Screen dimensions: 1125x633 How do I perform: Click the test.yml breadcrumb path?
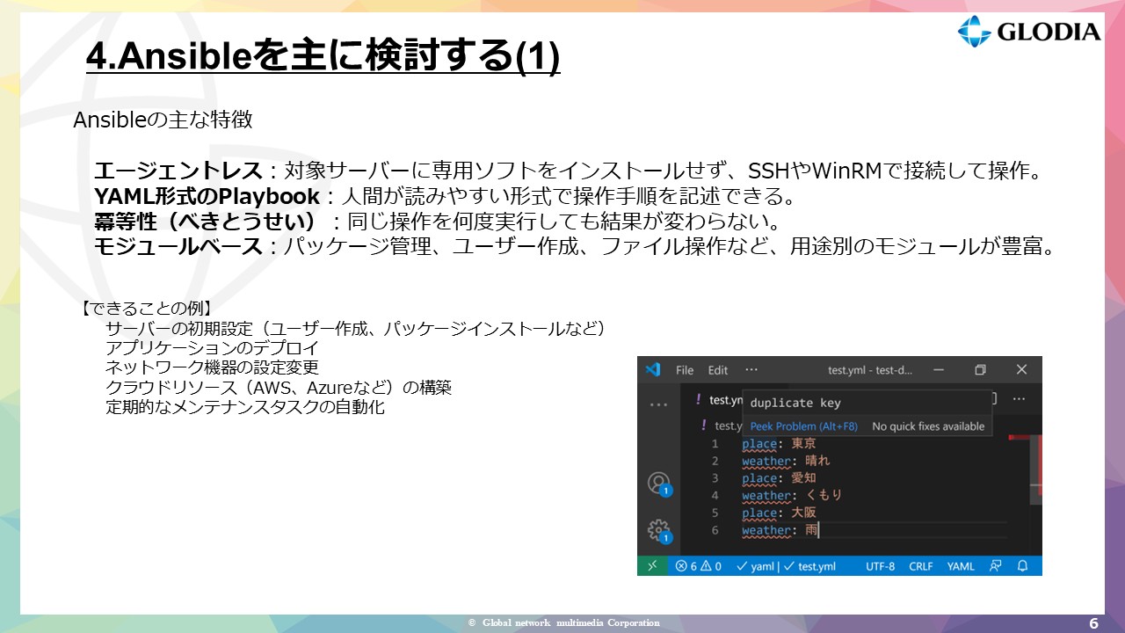pyautogui.click(x=721, y=426)
